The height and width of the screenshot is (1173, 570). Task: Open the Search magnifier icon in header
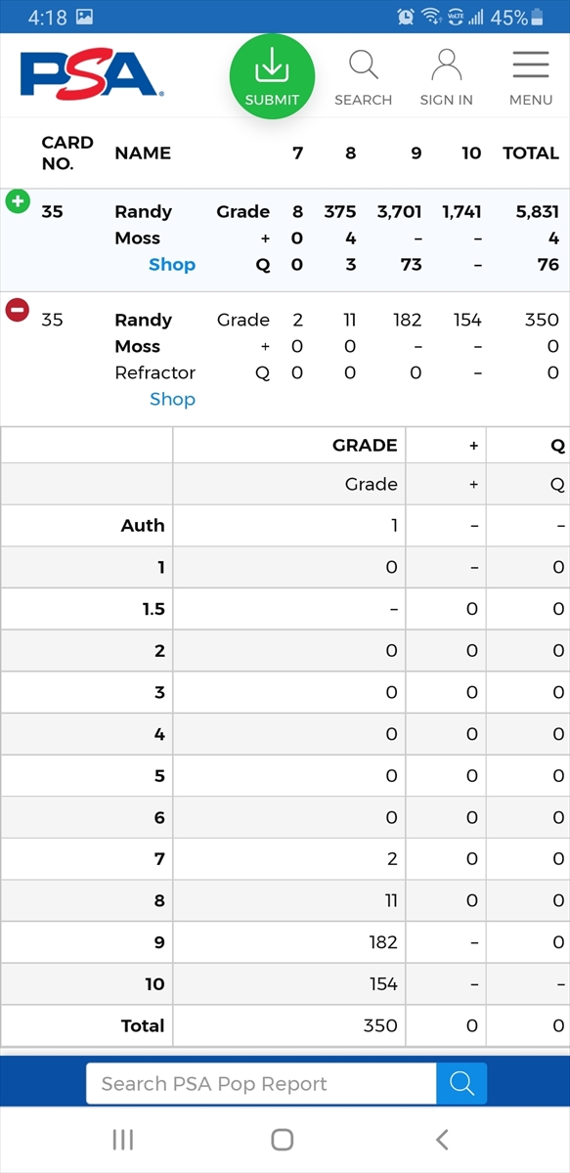click(x=364, y=65)
